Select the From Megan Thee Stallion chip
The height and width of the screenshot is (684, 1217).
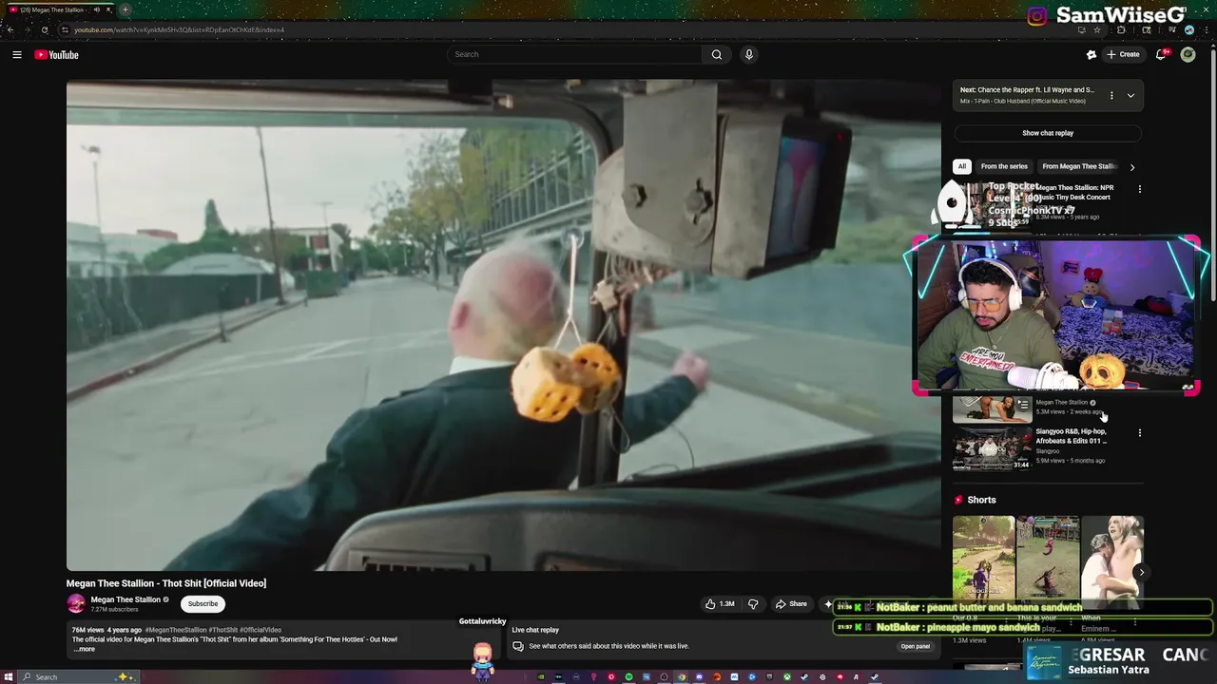[x=1079, y=166]
